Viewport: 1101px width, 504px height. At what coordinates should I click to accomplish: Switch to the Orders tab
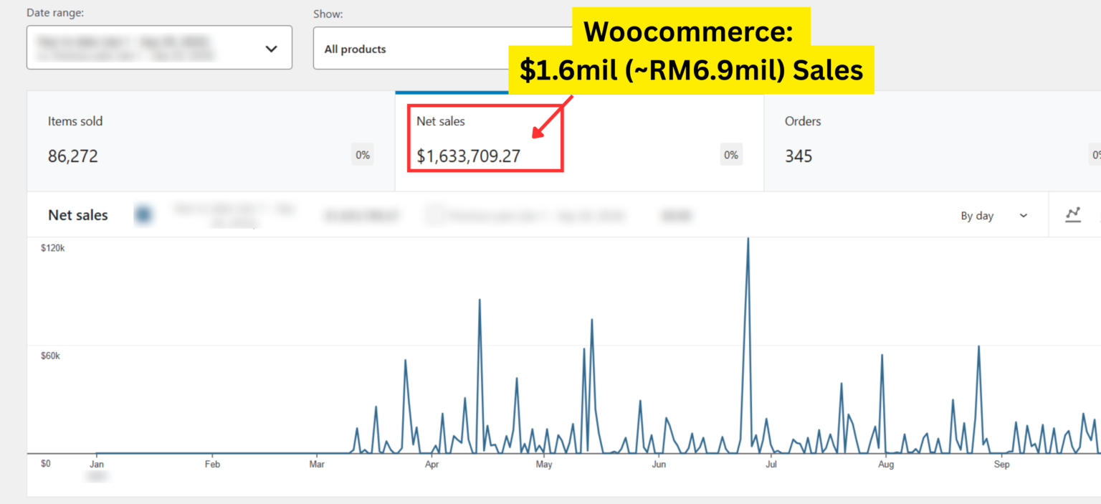(932, 141)
